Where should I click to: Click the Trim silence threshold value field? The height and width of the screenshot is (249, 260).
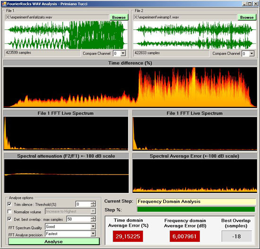pyautogui.click(x=83, y=204)
